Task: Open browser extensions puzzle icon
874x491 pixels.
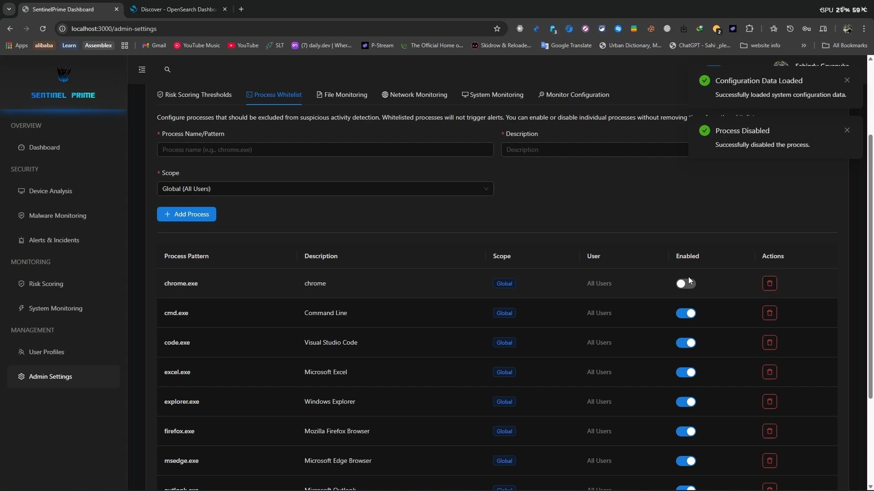Action: [x=749, y=29]
